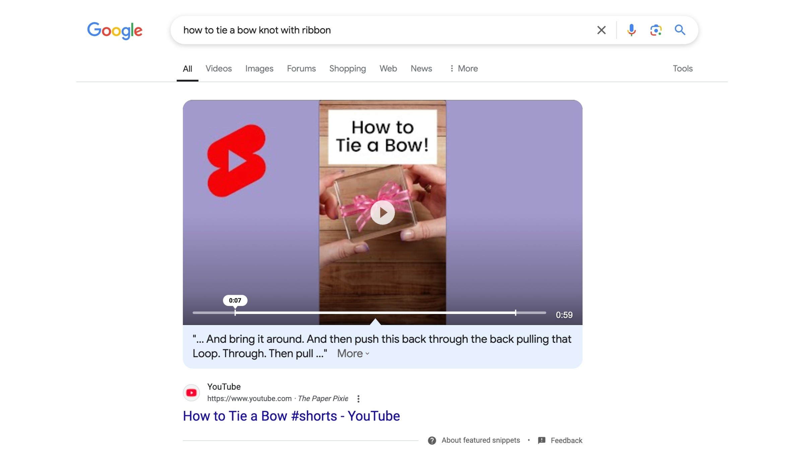Open the How to Tie a Bow #shorts link
Viewport: 804px width, 450px height.
[x=291, y=416]
